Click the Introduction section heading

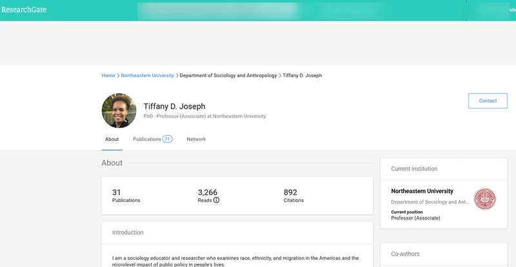(128, 232)
